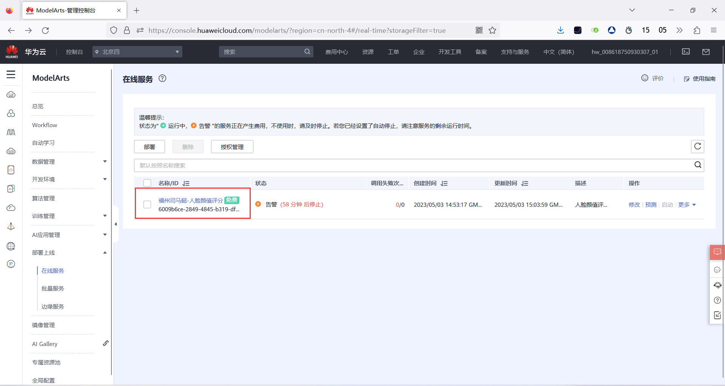Screen dimensions: 725x386
Task: Open 总览 in the sidebar
Action: pos(38,106)
